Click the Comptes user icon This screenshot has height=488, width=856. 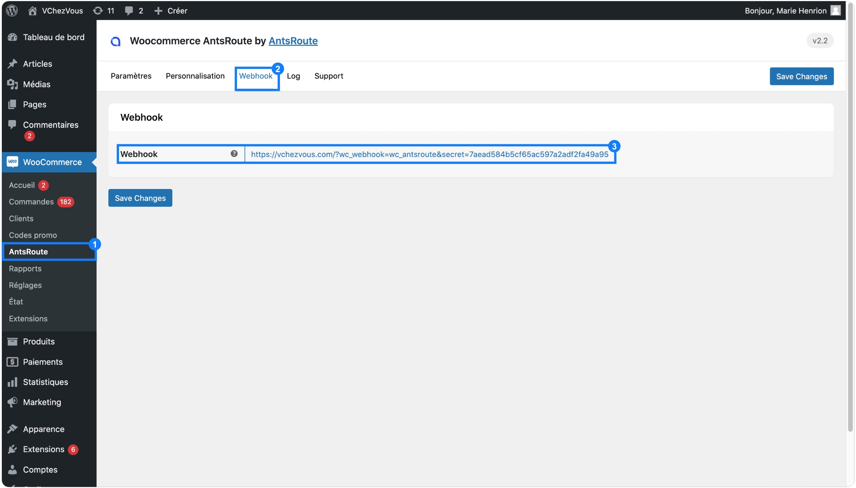(x=12, y=469)
